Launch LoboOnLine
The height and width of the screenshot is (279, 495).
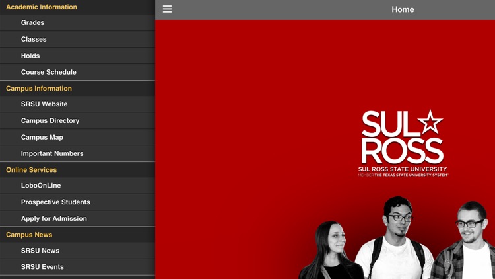77,186
